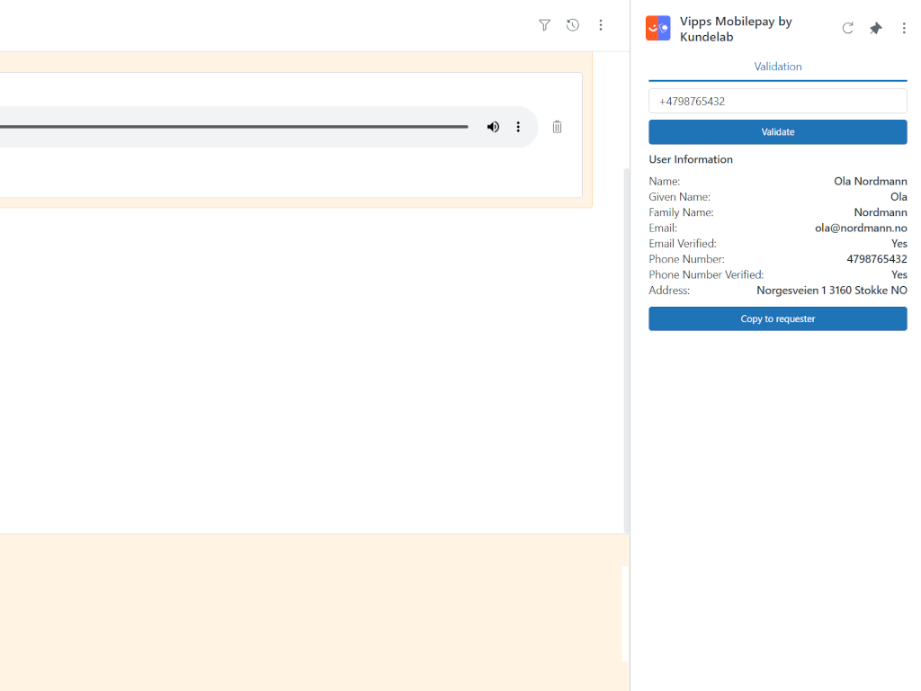Click the Vipps Mobilepay by Kundelab title
The image size is (921, 691).
pos(736,29)
